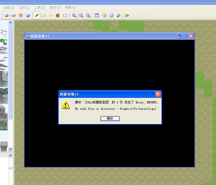Screen dimensions: 216x185
Task: Click the warning icon in error dialog
Action: click(x=66, y=105)
